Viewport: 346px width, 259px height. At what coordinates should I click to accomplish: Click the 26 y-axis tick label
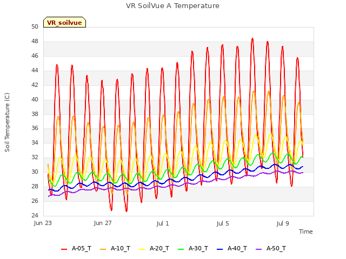point(35,201)
